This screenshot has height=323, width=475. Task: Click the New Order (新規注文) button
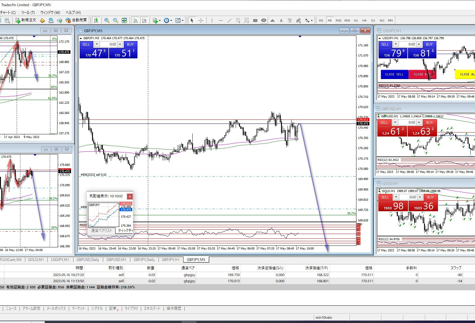point(26,20)
